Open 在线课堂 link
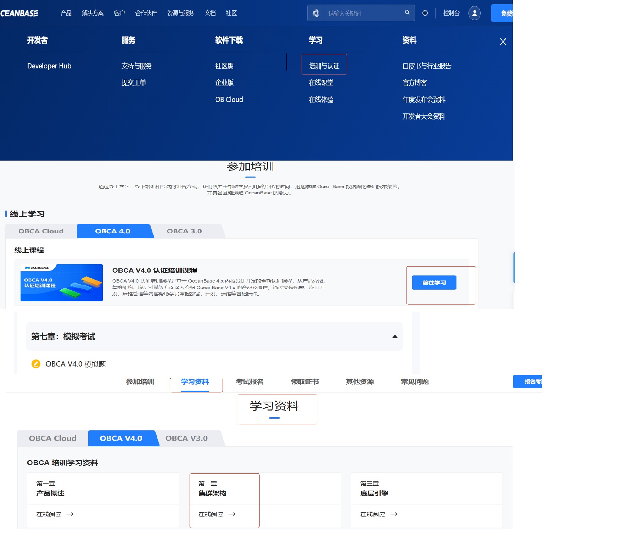This screenshot has width=617, height=547. click(x=321, y=83)
